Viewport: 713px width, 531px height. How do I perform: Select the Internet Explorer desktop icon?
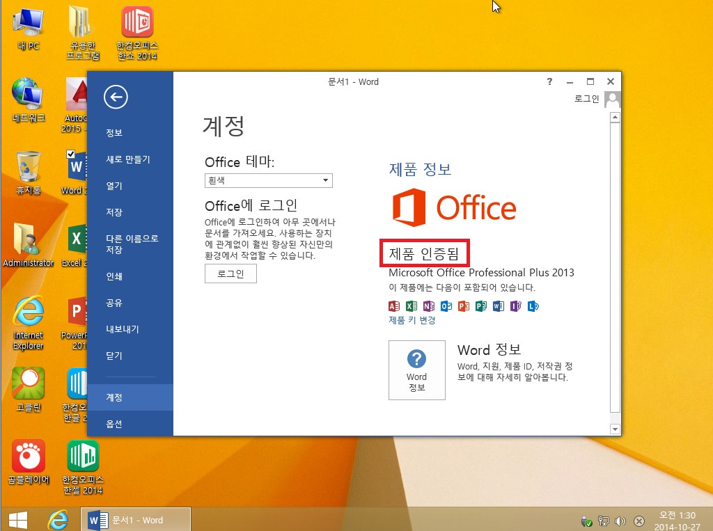click(28, 322)
